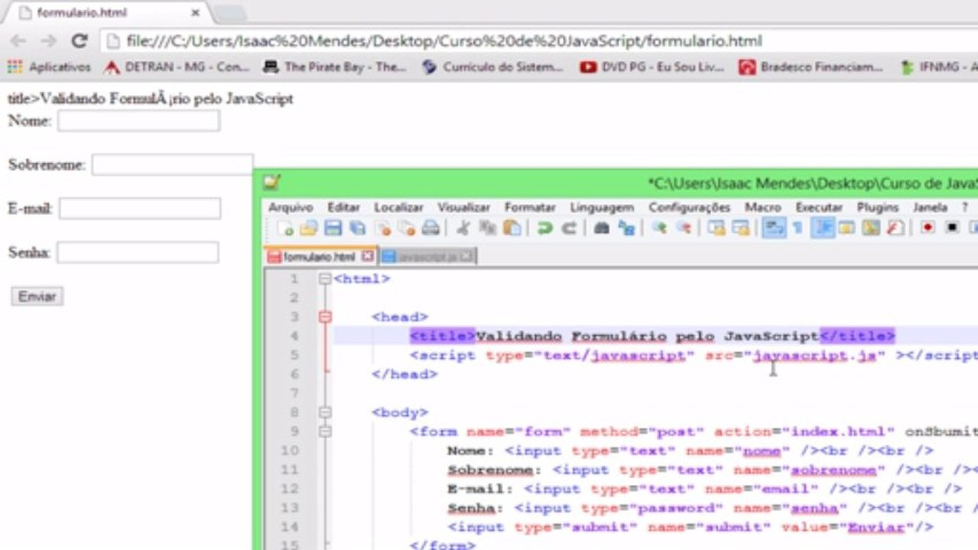The height and width of the screenshot is (550, 978).
Task: Switch to the javascript.js editor tab
Action: (427, 257)
